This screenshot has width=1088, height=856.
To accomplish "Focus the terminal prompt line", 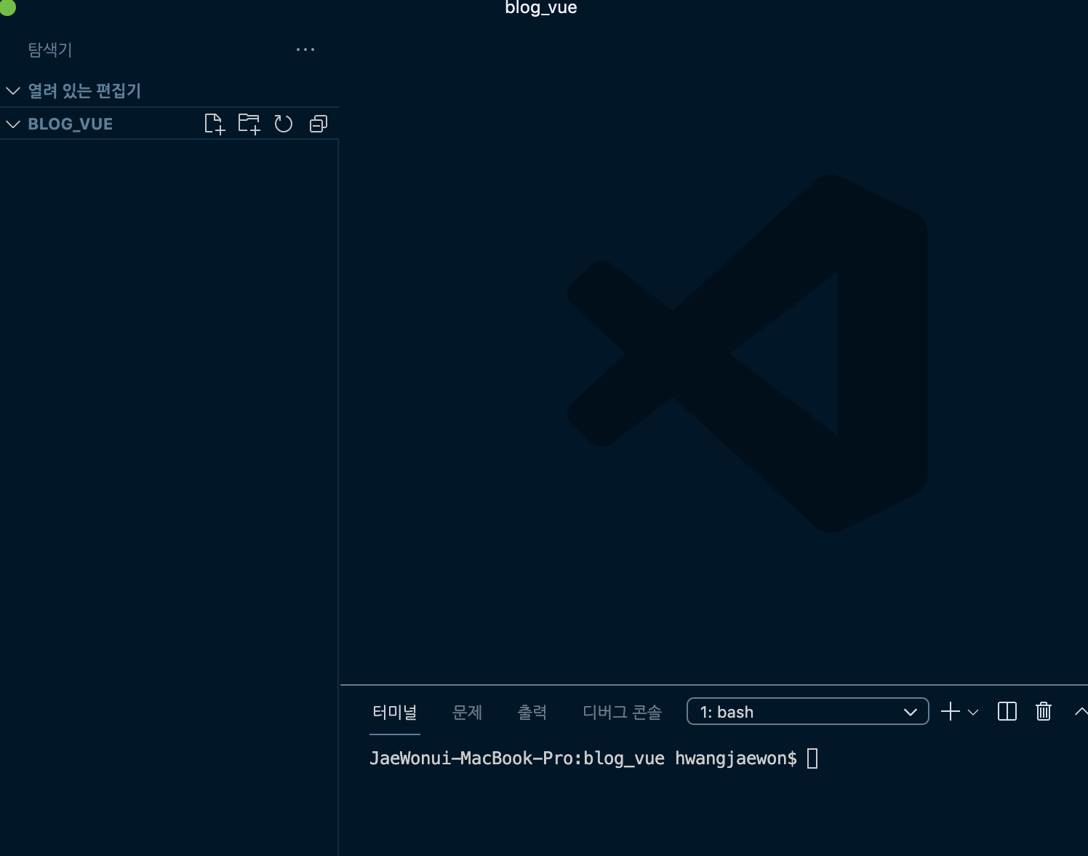I will pos(593,758).
